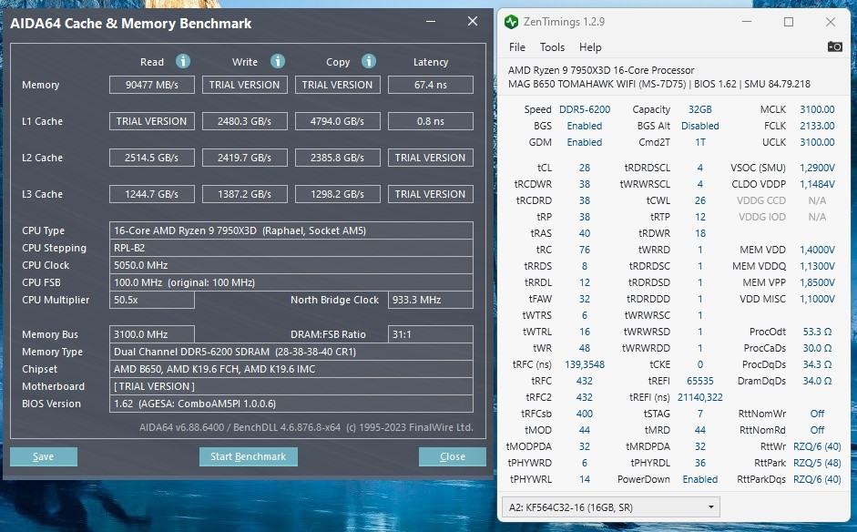
Task: Click the Memory Type DDR5-6200 SDRAM field
Action: click(291, 352)
